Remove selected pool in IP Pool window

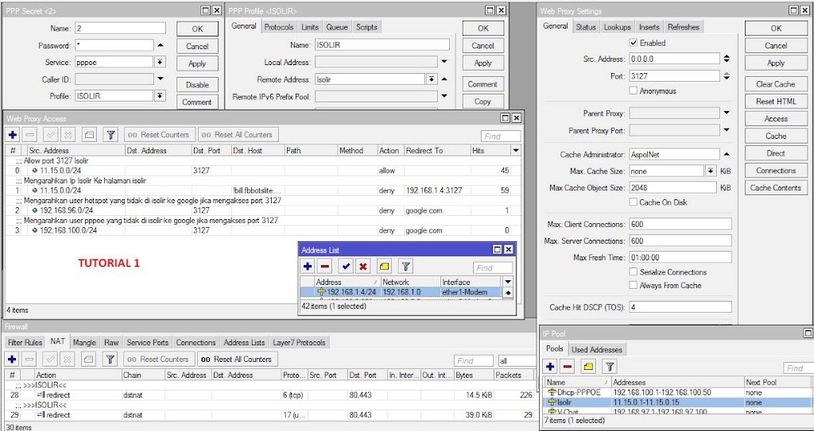point(568,367)
